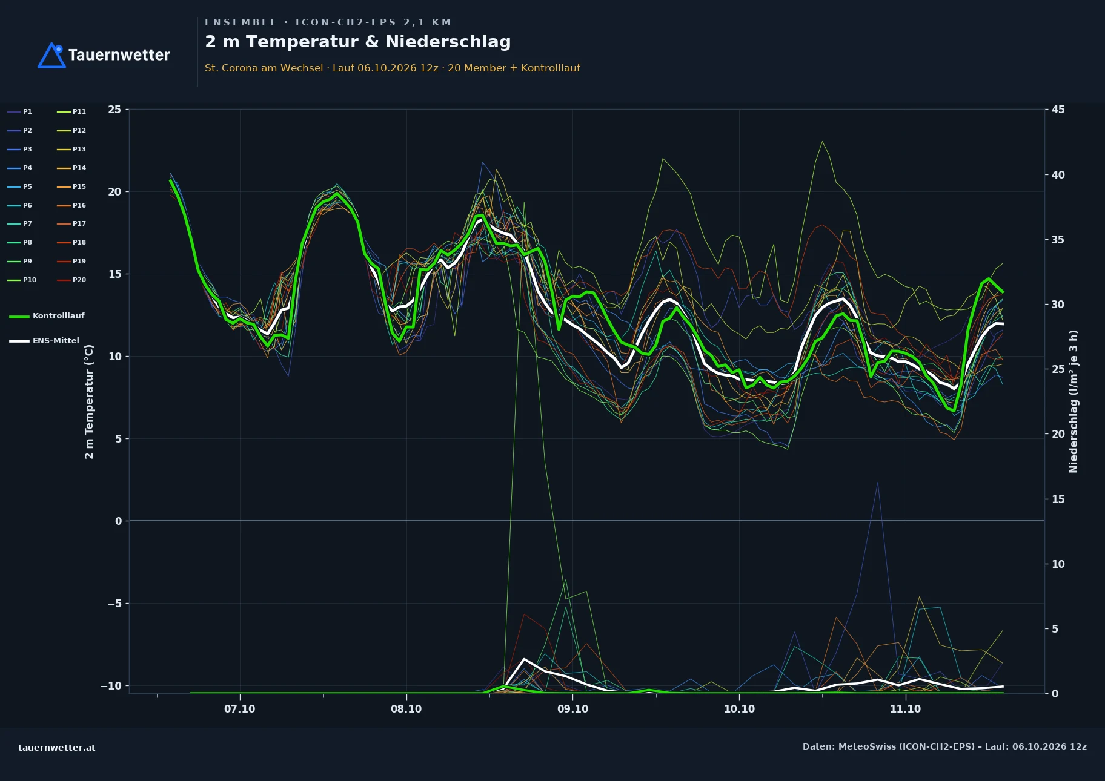Click the Tauernwetter brand name text
The height and width of the screenshot is (781, 1105).
tap(119, 55)
